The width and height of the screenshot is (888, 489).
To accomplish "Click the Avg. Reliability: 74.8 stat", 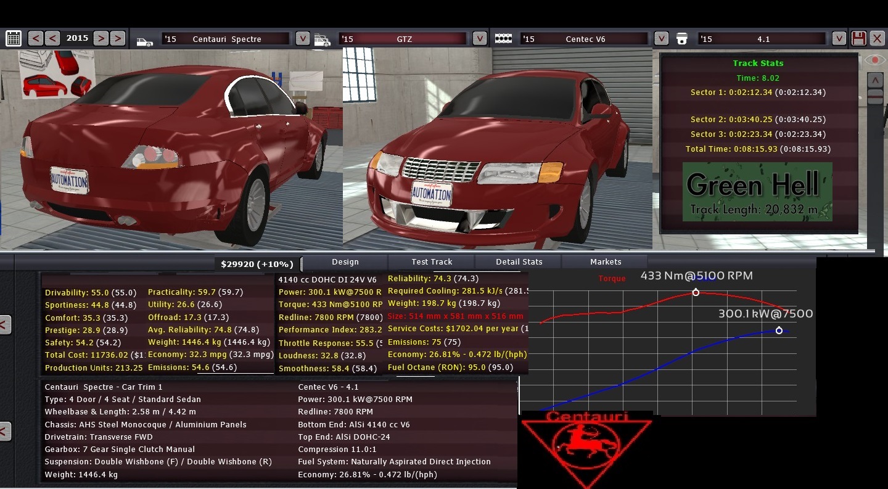I will [x=203, y=330].
